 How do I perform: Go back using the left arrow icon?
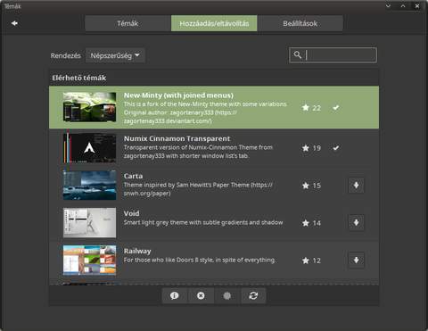(x=14, y=23)
